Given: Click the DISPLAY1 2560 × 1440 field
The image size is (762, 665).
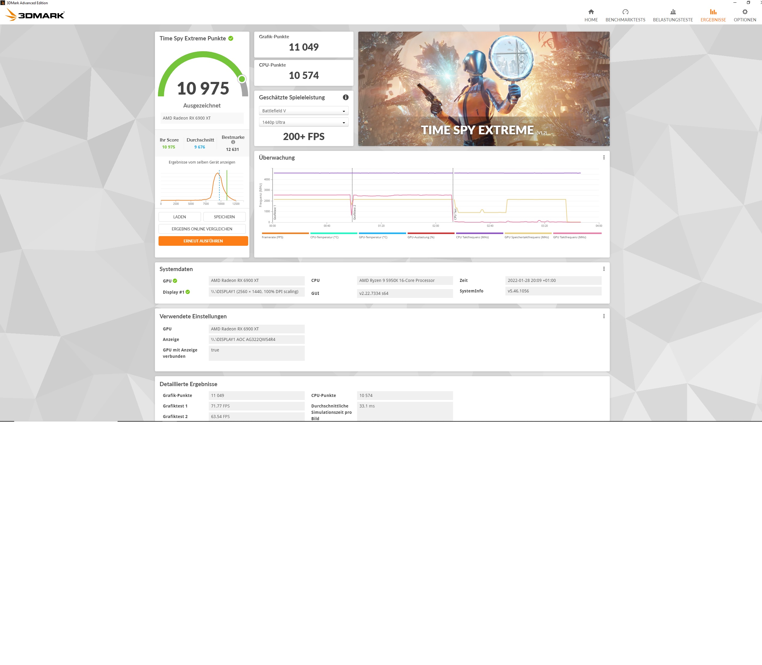Looking at the screenshot, I should click(x=257, y=292).
